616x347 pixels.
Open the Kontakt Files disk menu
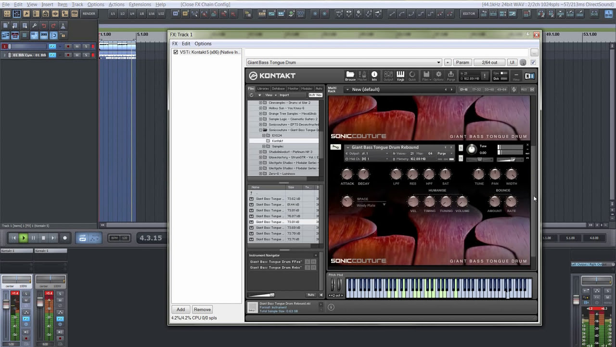click(x=426, y=76)
